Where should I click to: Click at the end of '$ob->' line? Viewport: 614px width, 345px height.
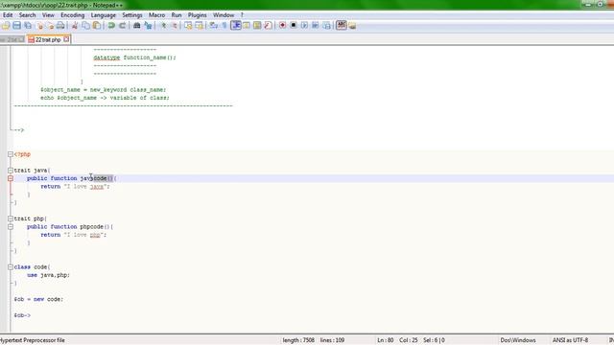click(31, 315)
